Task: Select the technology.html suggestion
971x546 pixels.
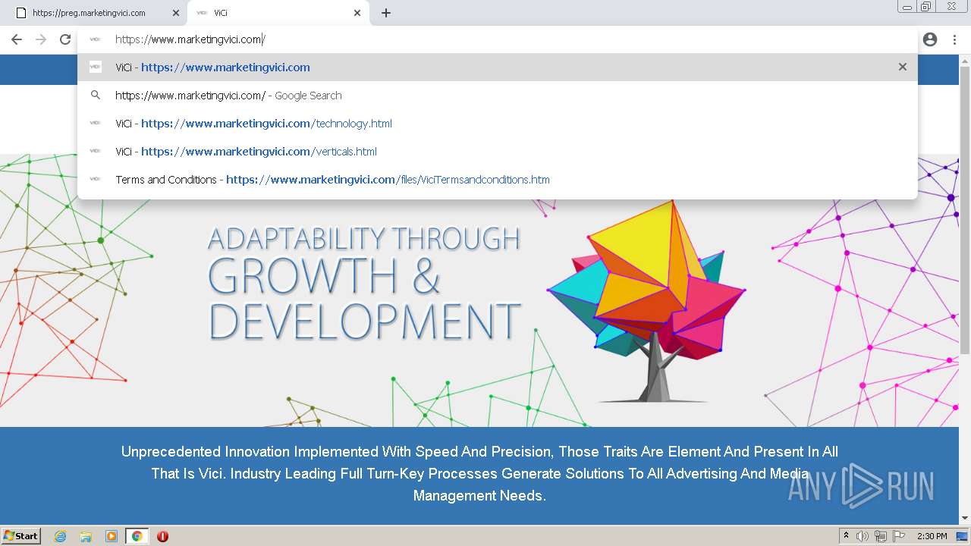Action: (x=497, y=123)
